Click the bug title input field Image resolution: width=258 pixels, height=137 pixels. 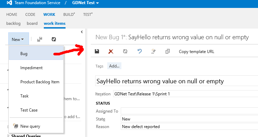click(177, 81)
